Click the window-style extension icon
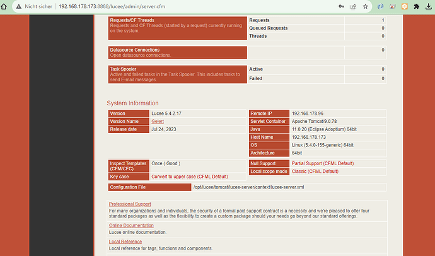435x256 pixels. pyautogui.click(x=393, y=6)
